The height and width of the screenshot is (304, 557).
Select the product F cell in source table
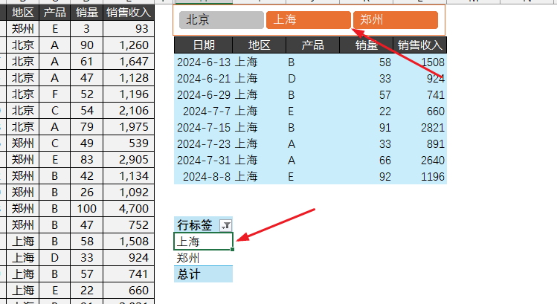(x=55, y=94)
